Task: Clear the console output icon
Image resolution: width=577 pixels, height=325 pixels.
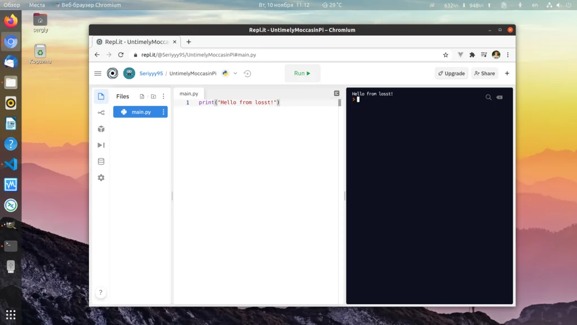Action: tap(499, 97)
